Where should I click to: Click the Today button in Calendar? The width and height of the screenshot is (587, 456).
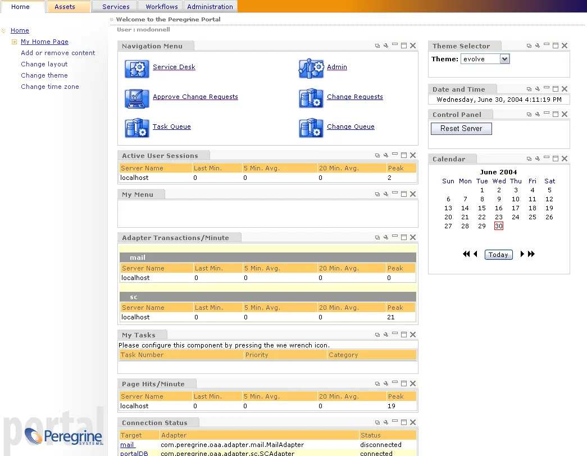pyautogui.click(x=498, y=255)
